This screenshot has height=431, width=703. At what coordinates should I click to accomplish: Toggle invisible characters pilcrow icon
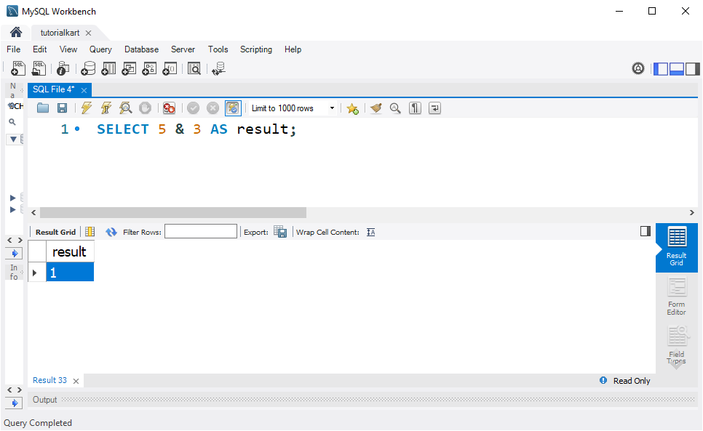point(415,108)
